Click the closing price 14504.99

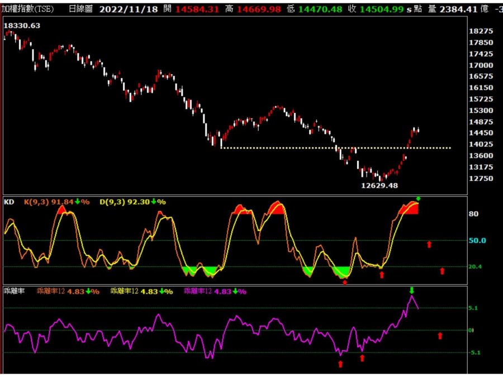[382, 9]
